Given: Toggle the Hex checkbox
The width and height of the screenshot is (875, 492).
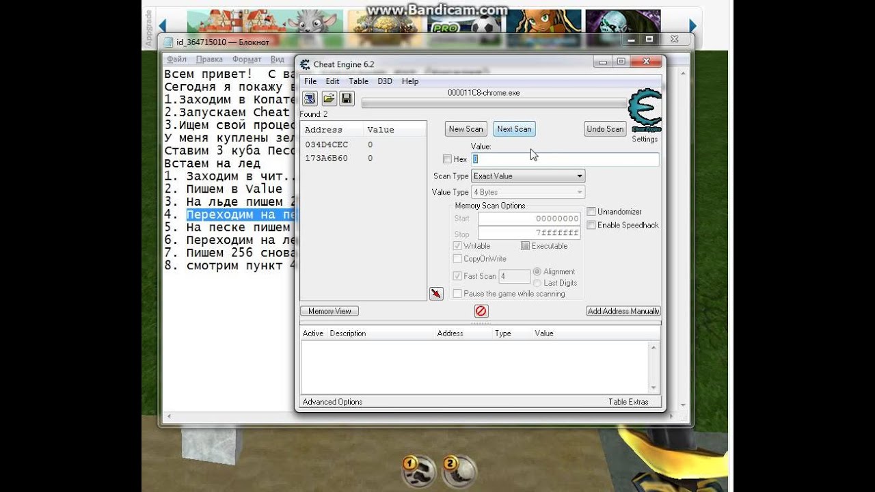Looking at the screenshot, I should click(x=447, y=159).
